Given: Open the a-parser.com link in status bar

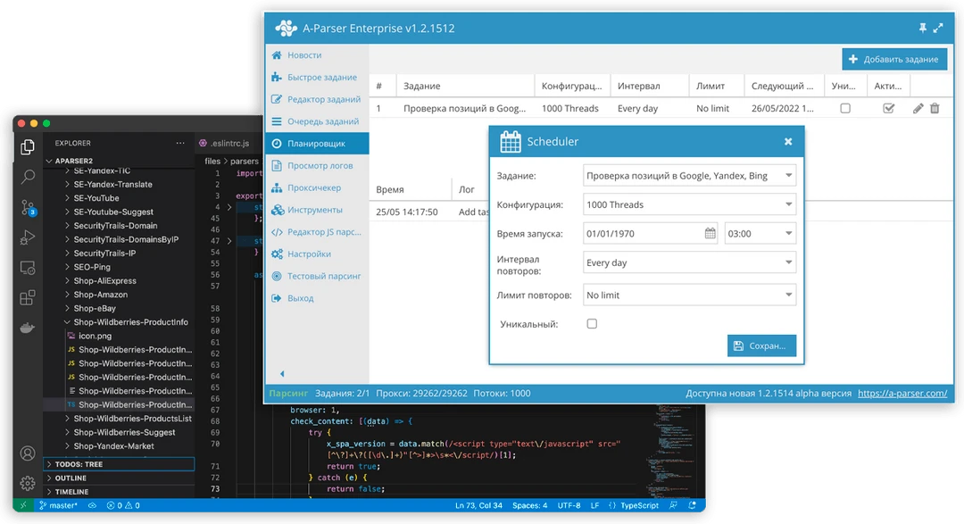Looking at the screenshot, I should pyautogui.click(x=902, y=394).
